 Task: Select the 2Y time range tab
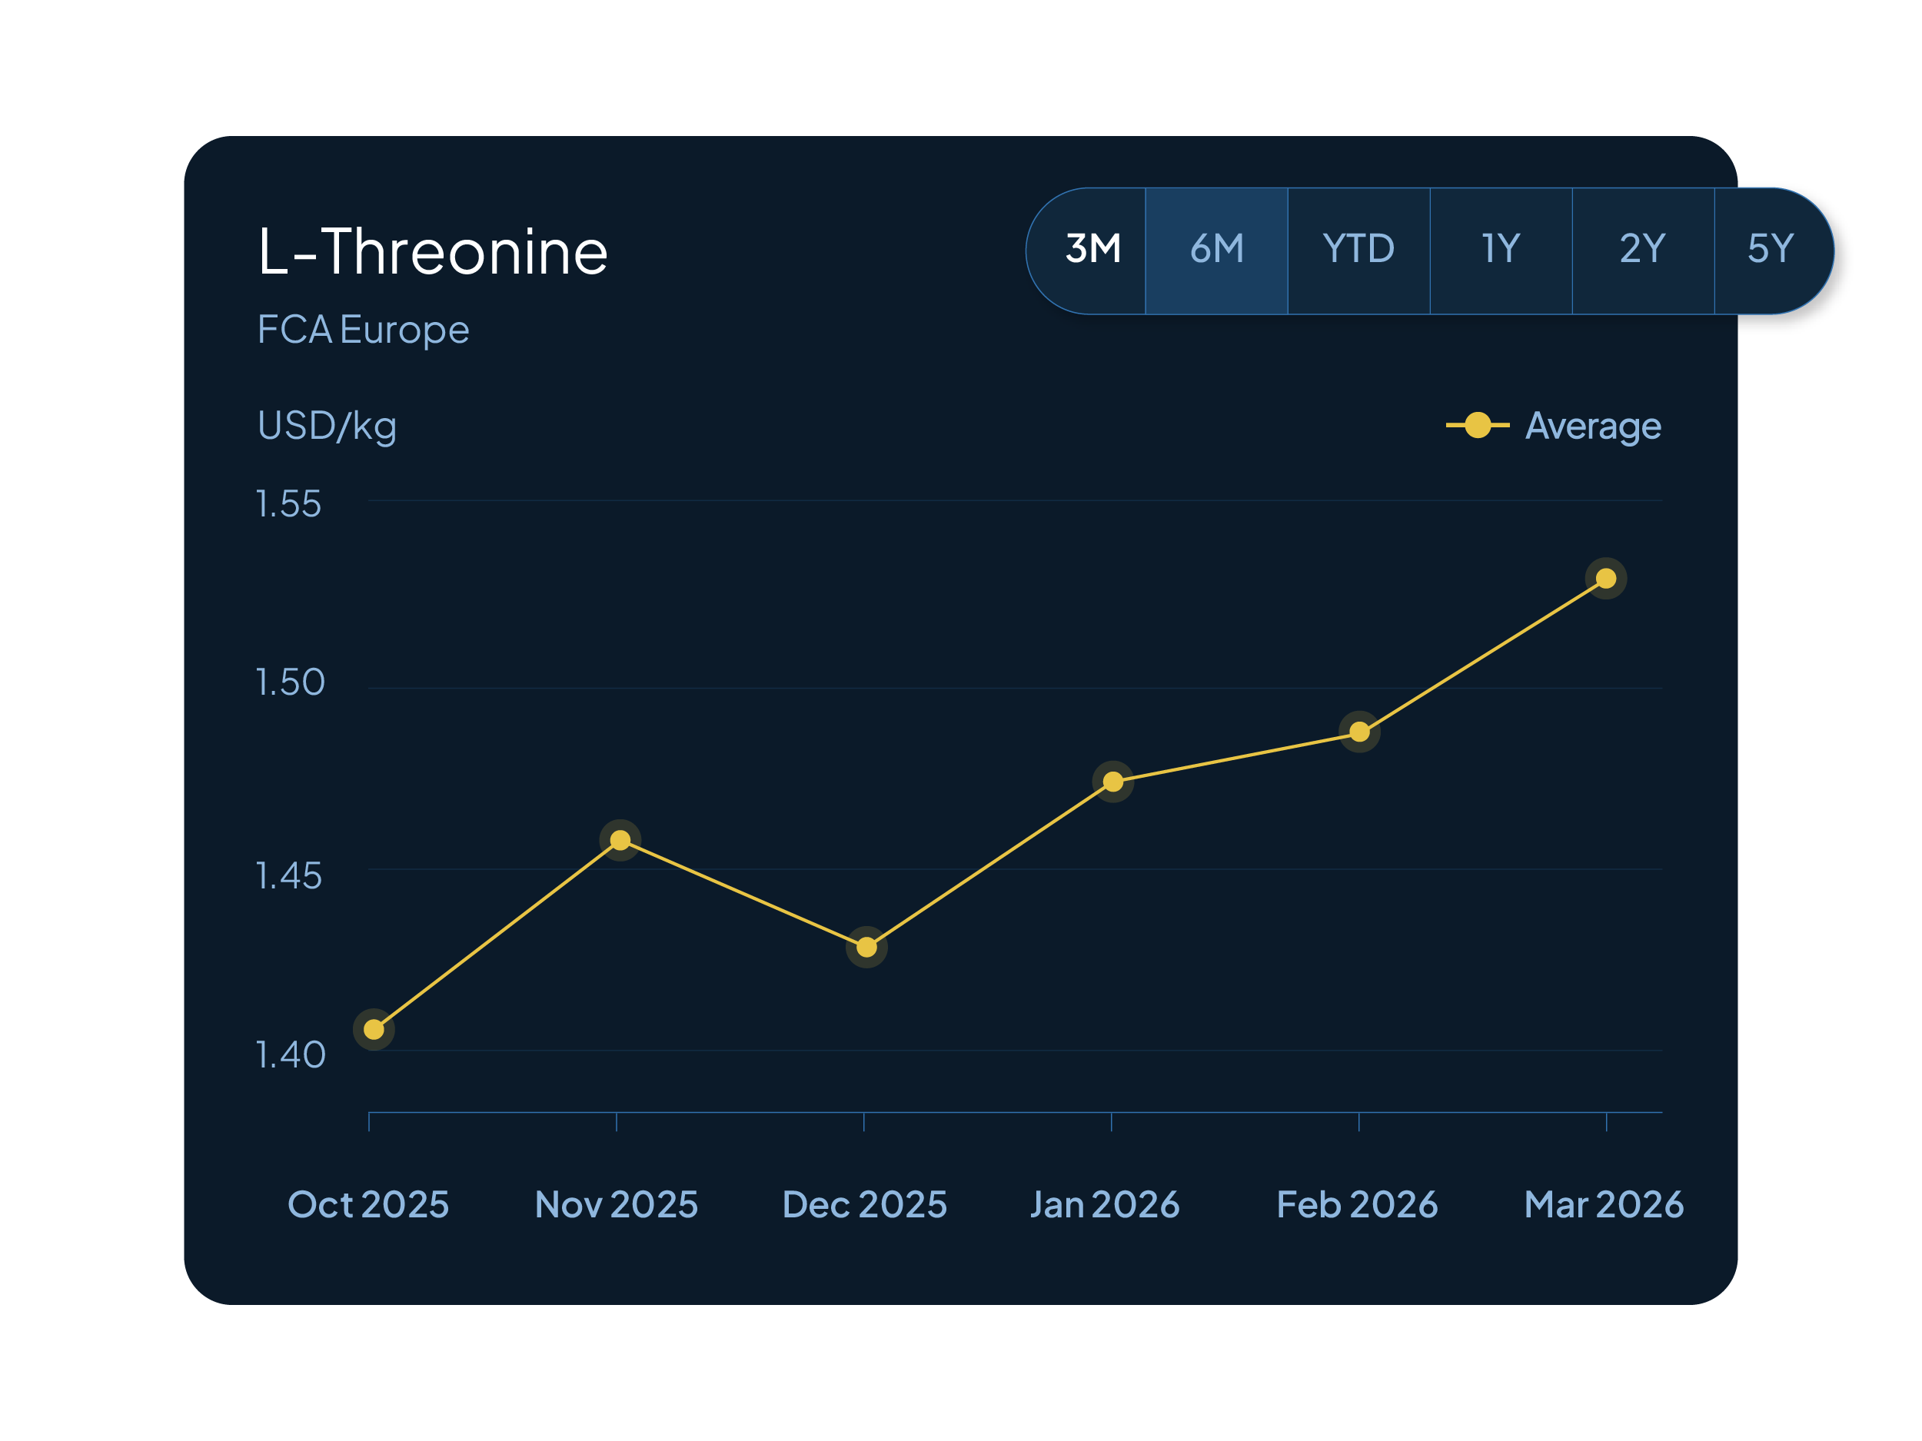coord(1642,249)
